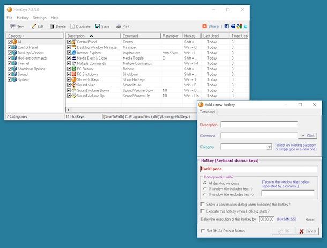The width and height of the screenshot is (327, 248).
Task: Click the Command input field
Action: pyautogui.click(x=259, y=136)
